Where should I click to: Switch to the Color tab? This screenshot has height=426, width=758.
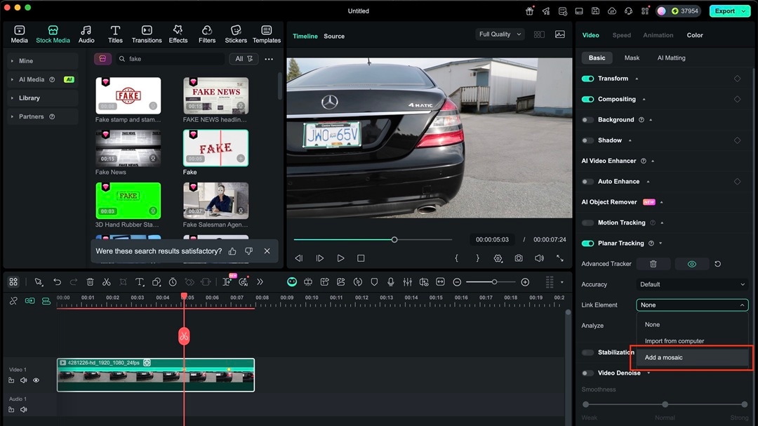coord(695,35)
